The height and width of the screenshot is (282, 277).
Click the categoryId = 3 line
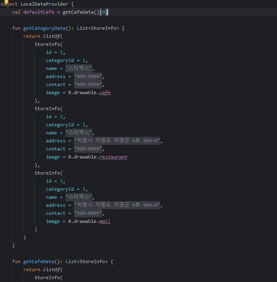coord(67,189)
